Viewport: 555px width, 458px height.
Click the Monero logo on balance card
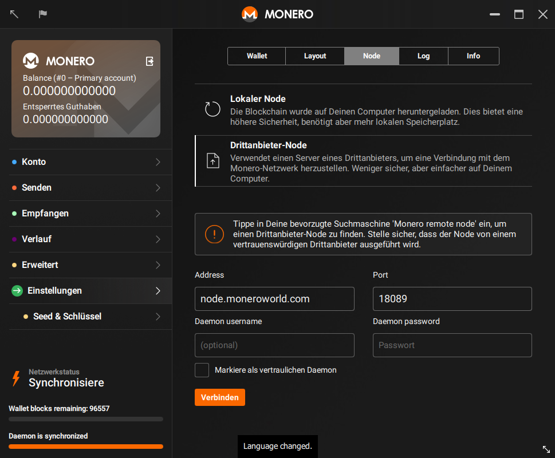coord(31,61)
